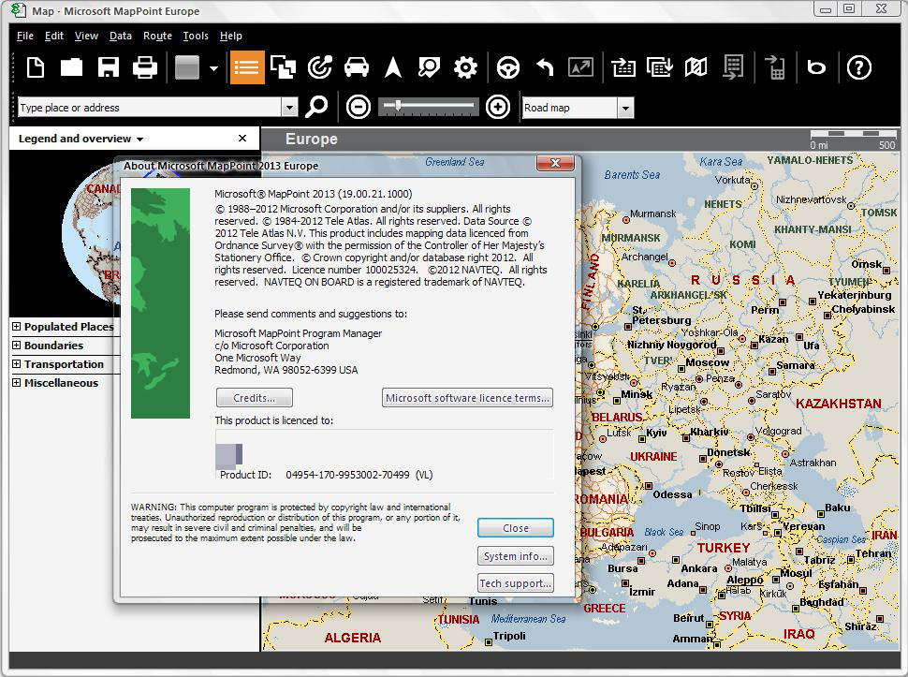Open the drawing shape tool dropdown arrow
The height and width of the screenshot is (677, 908).
(x=213, y=67)
